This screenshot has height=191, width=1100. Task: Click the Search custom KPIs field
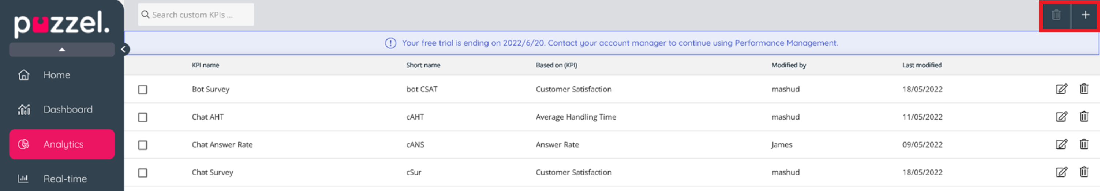pos(197,15)
